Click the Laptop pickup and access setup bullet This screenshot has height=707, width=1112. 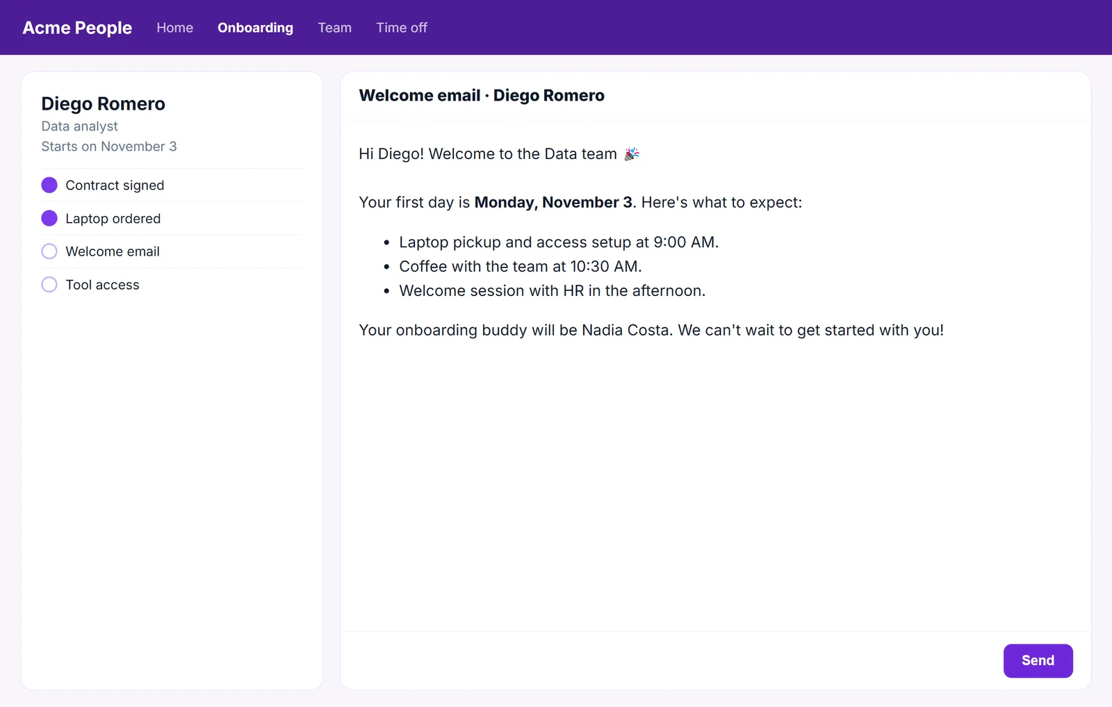[559, 242]
